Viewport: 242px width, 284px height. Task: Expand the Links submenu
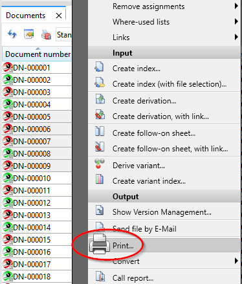(236, 37)
